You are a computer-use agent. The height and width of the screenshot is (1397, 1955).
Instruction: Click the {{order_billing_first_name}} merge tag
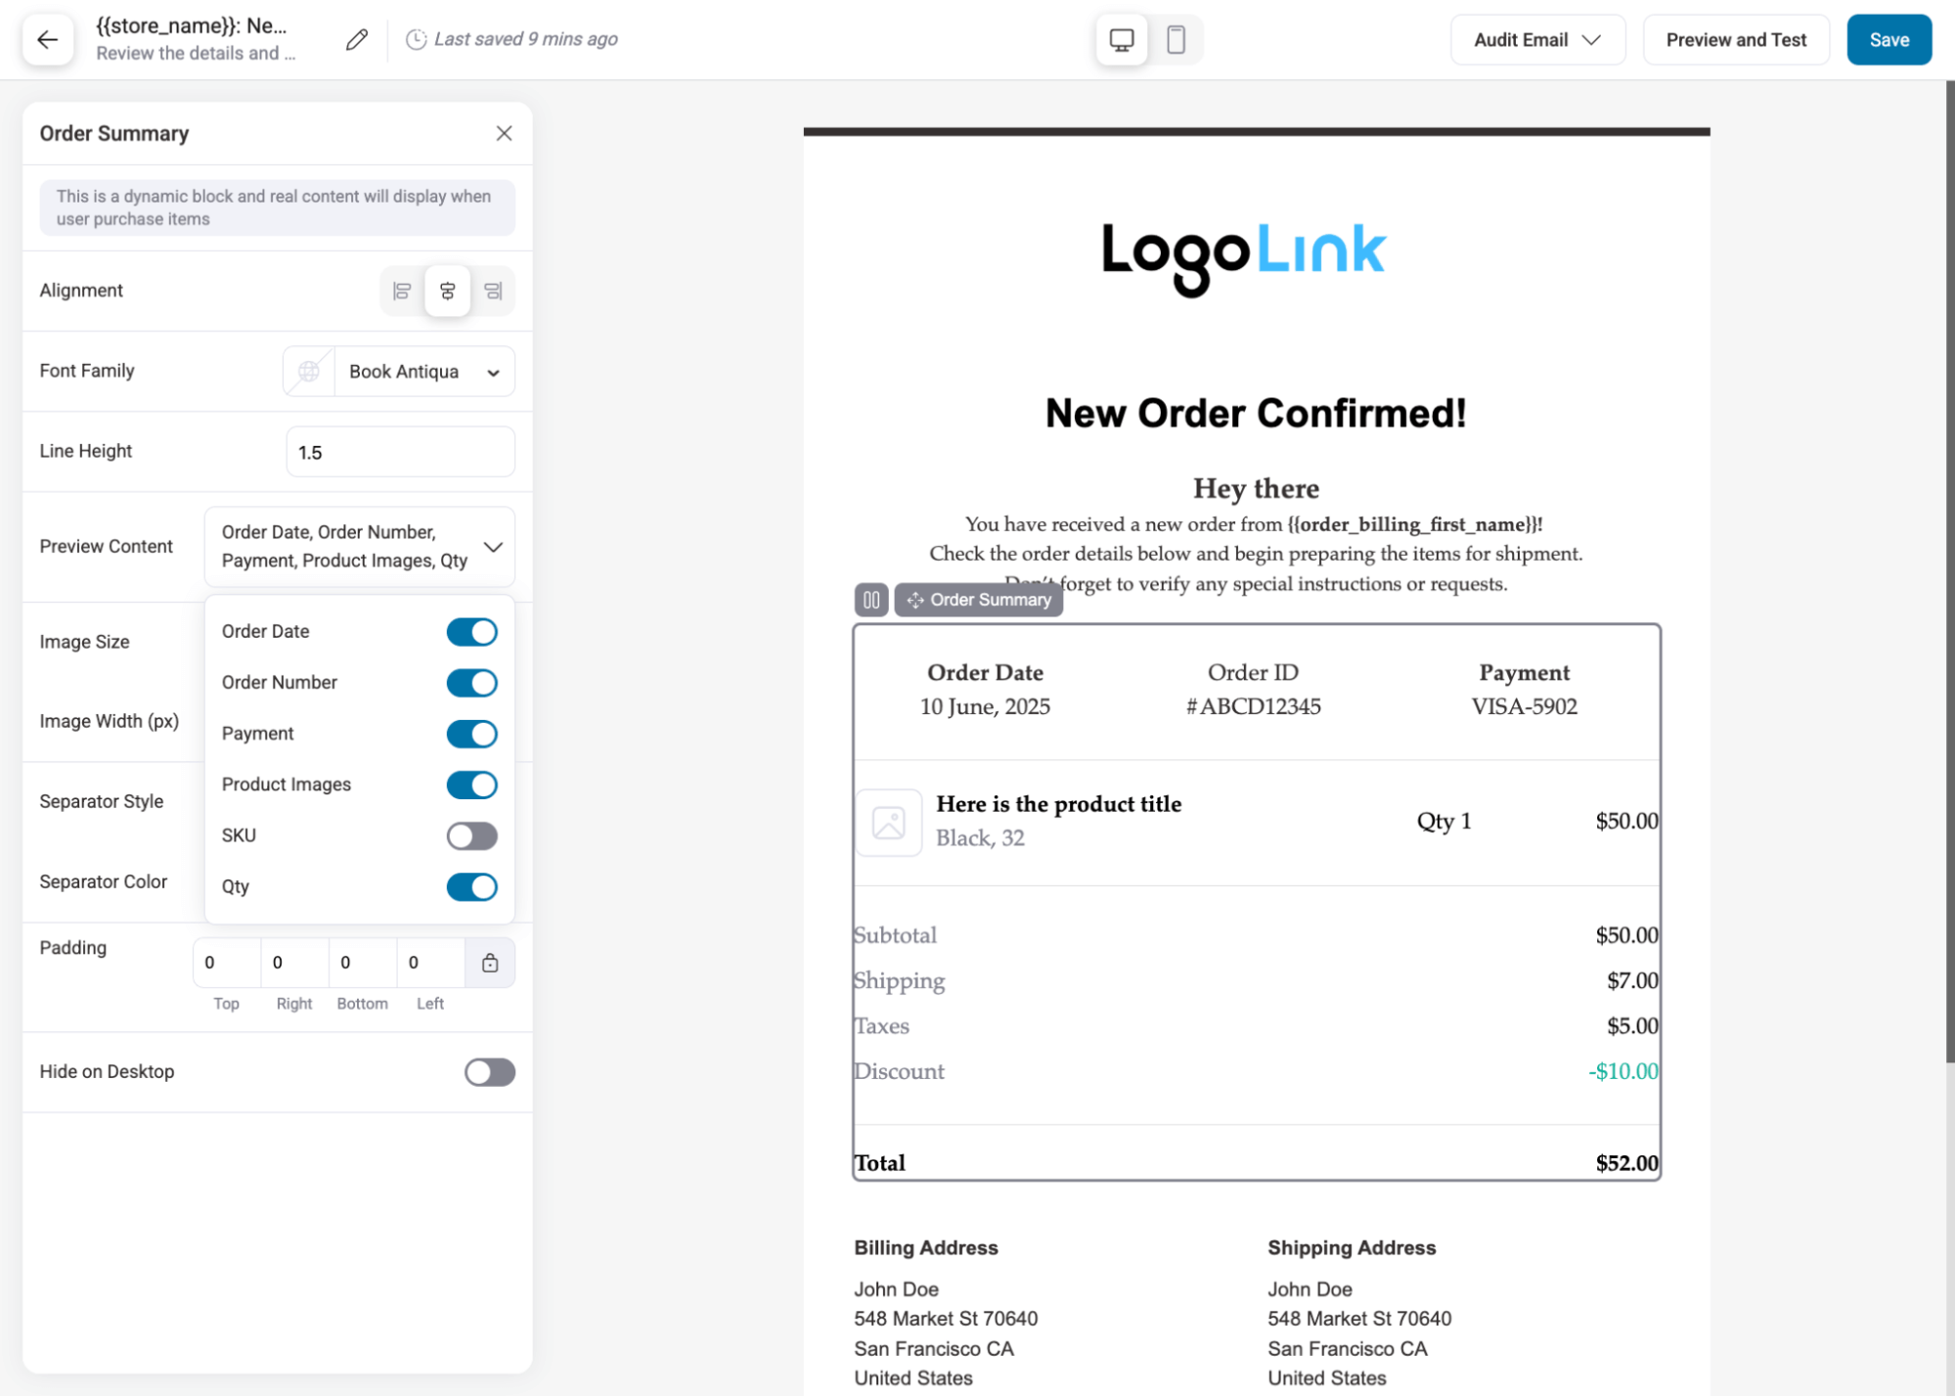click(1413, 525)
